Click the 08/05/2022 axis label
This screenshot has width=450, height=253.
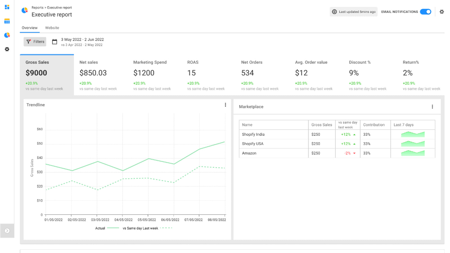tap(217, 220)
